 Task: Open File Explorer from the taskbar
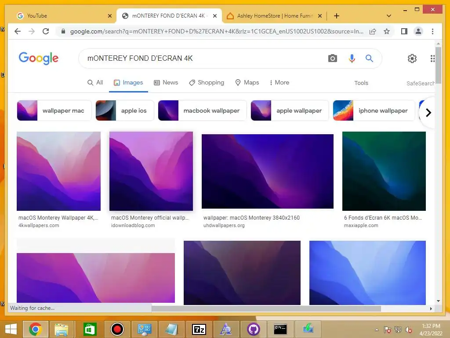coord(62,329)
